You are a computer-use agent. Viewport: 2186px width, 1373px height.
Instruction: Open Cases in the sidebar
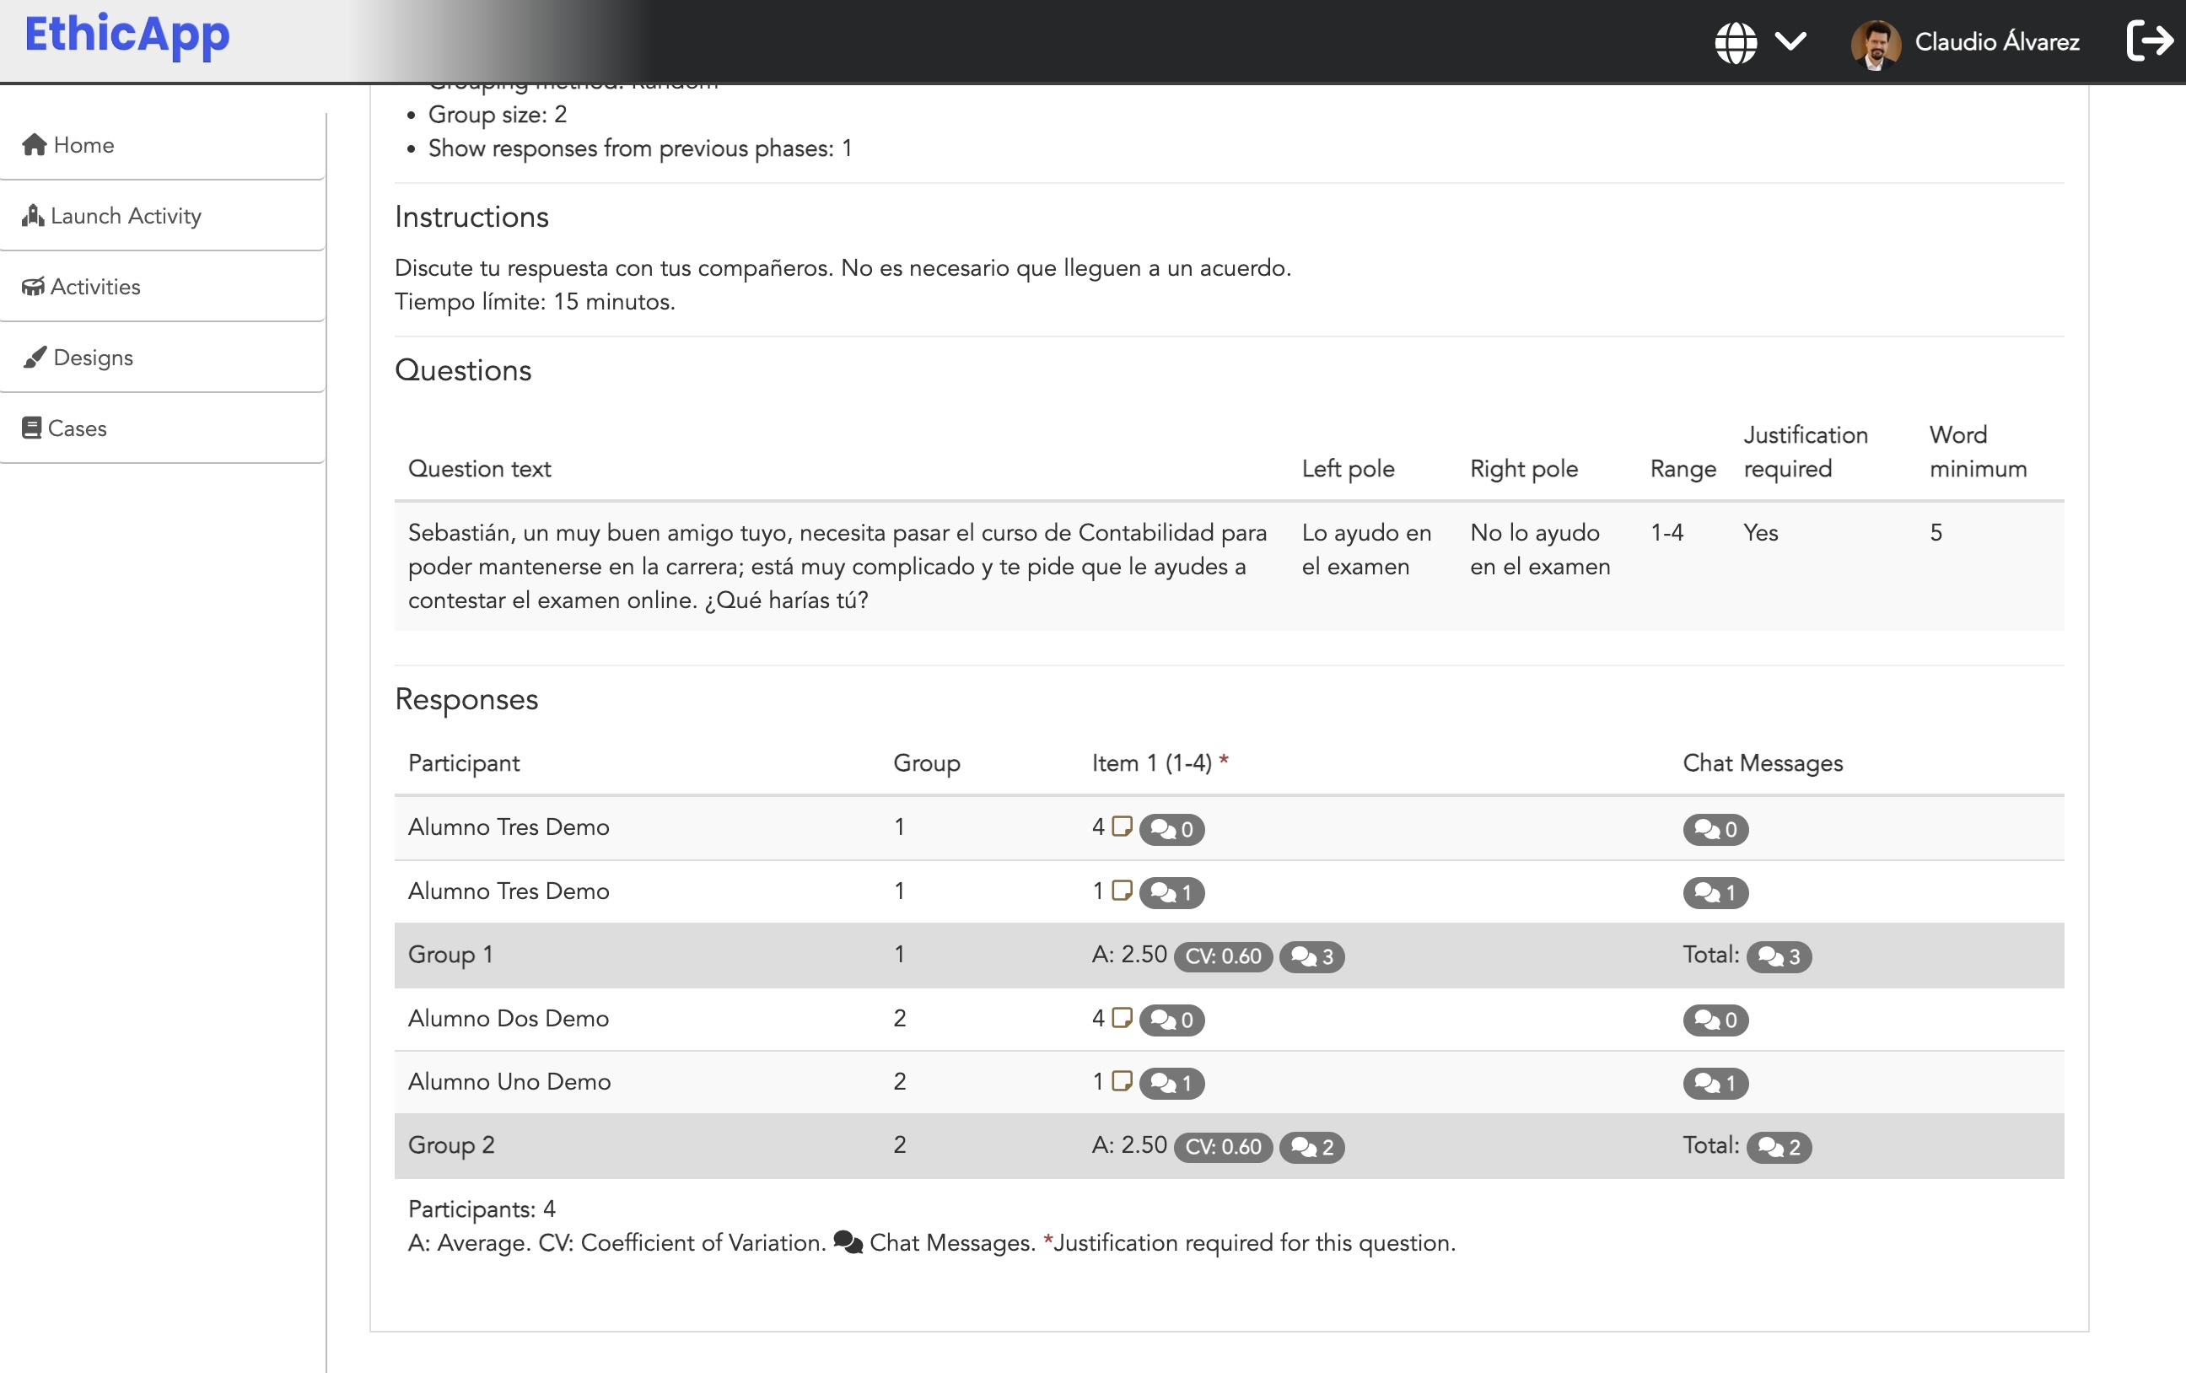(x=163, y=428)
